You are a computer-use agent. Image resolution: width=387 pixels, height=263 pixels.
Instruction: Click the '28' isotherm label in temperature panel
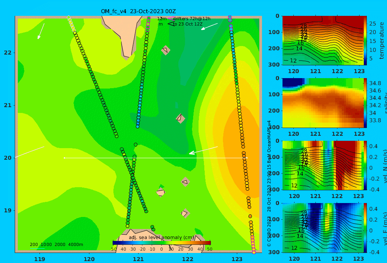pos(303,26)
